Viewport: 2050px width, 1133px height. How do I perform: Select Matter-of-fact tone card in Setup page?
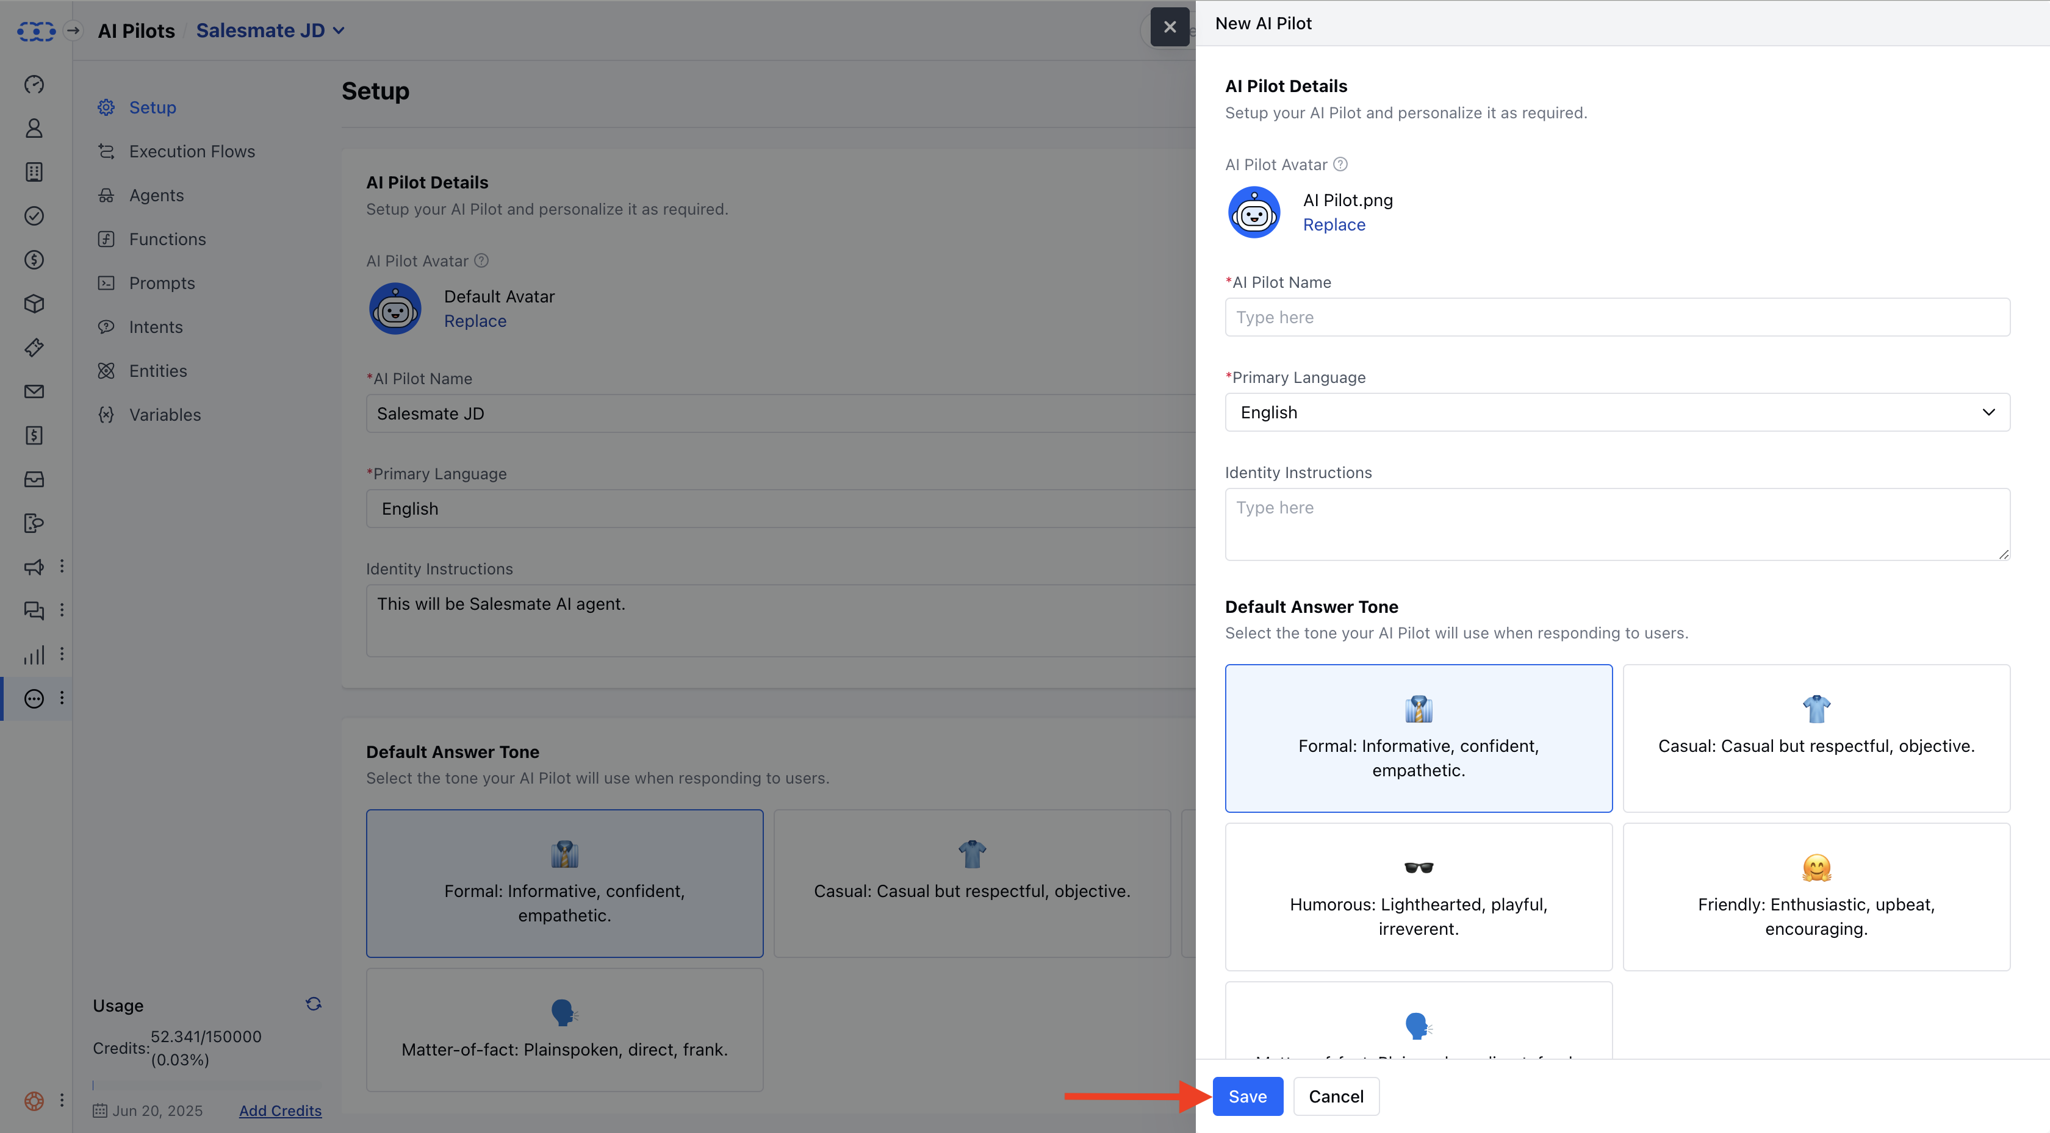tap(564, 1029)
